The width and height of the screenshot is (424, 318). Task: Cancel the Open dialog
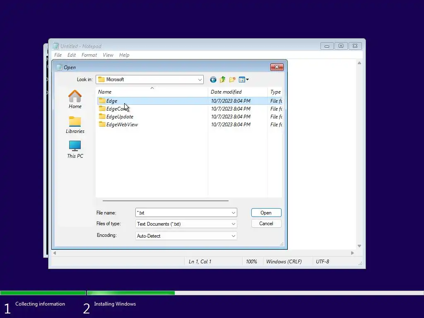pyautogui.click(x=266, y=224)
